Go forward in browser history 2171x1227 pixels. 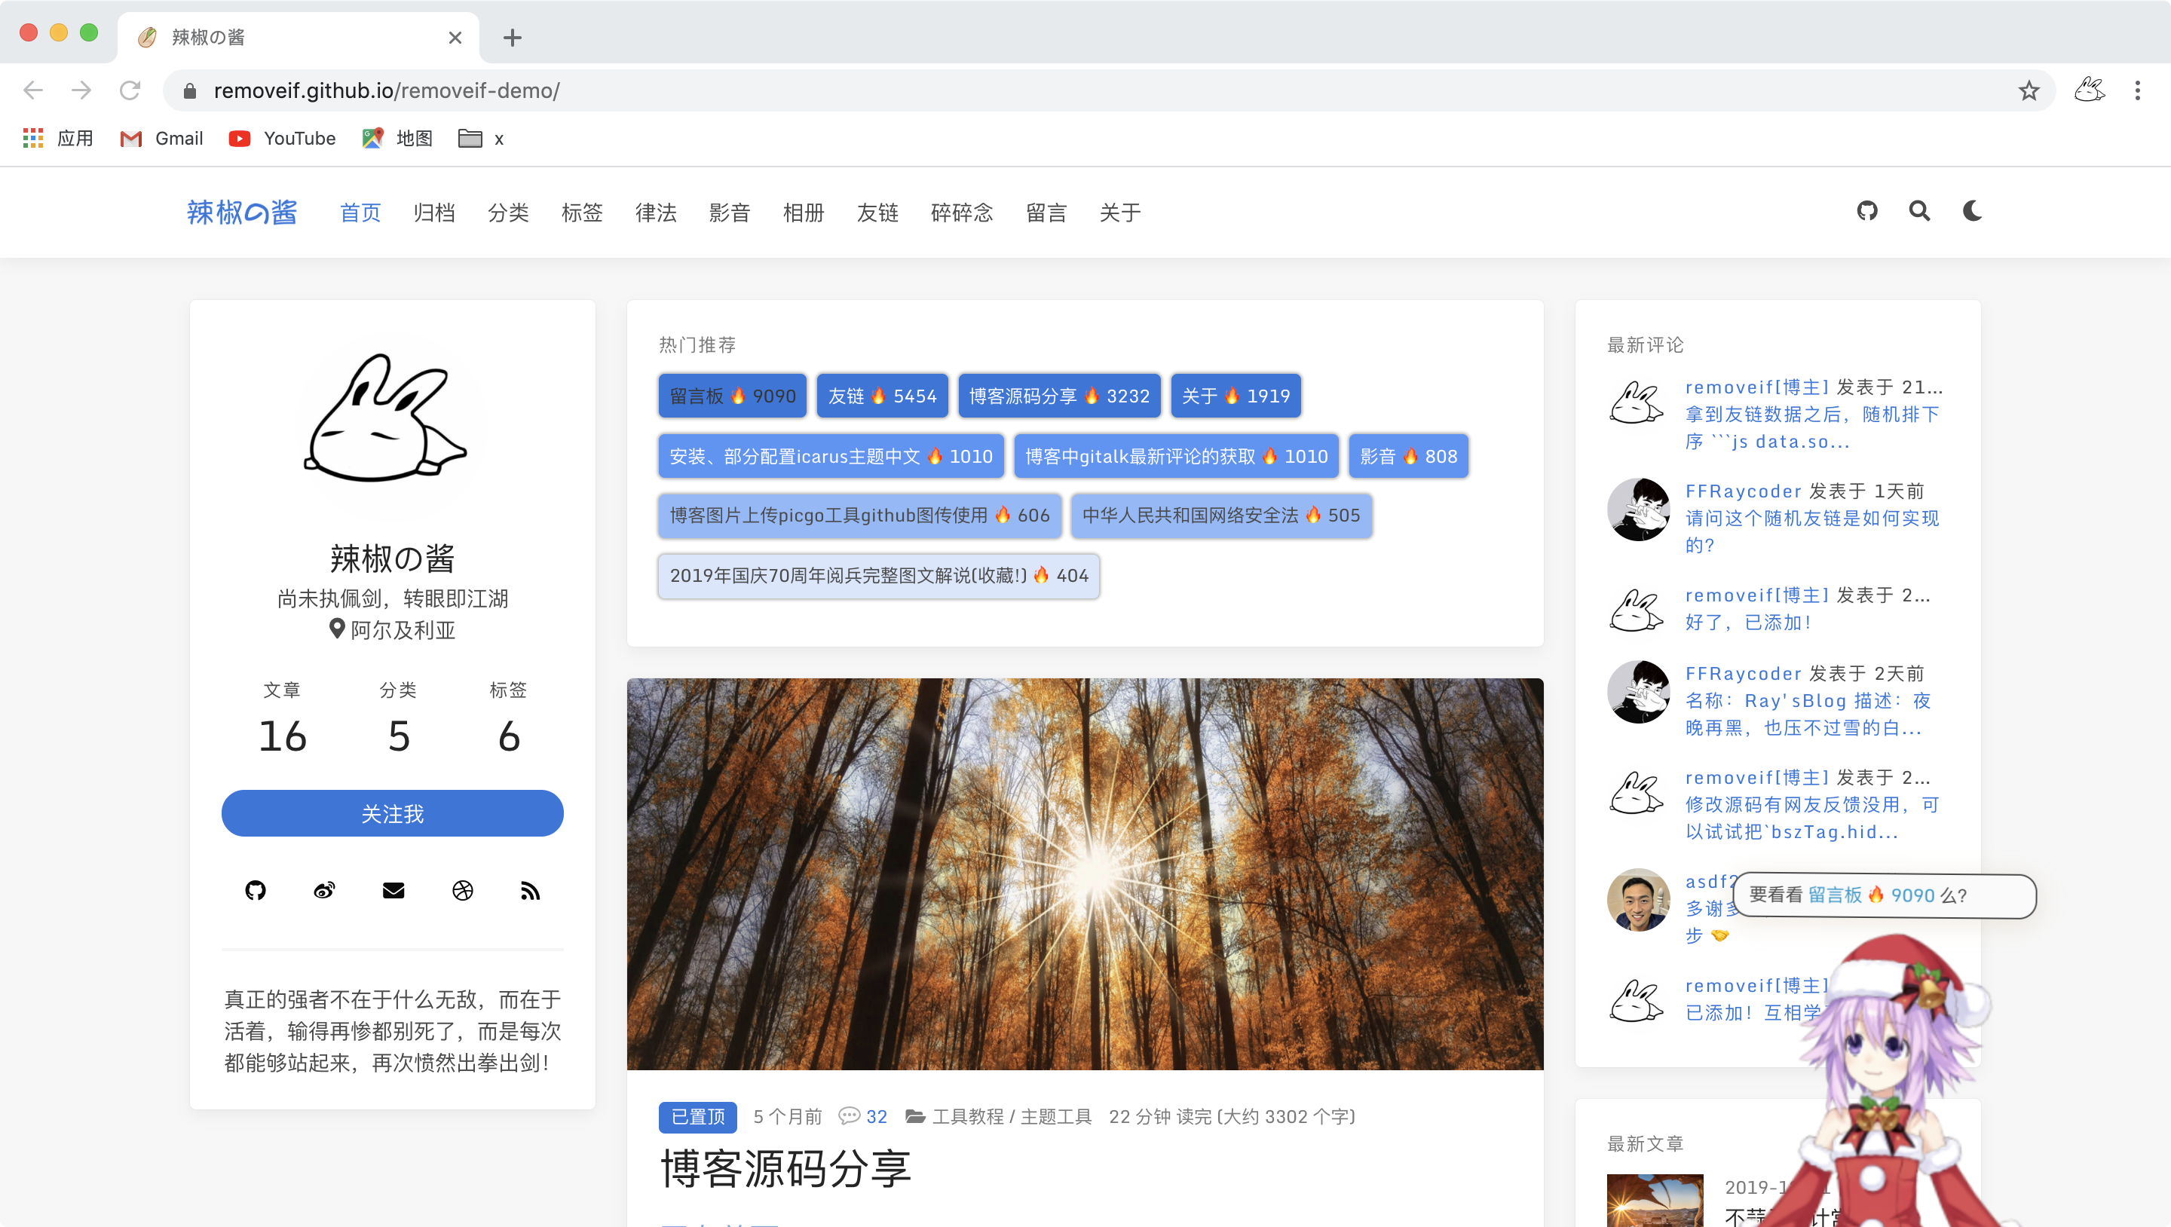(81, 90)
